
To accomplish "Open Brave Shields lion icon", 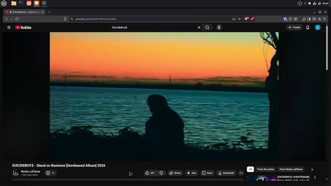I will coord(246,19).
